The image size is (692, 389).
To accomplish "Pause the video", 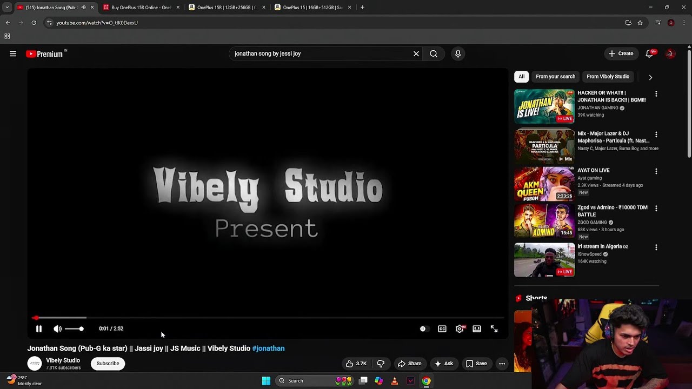I will [x=39, y=328].
